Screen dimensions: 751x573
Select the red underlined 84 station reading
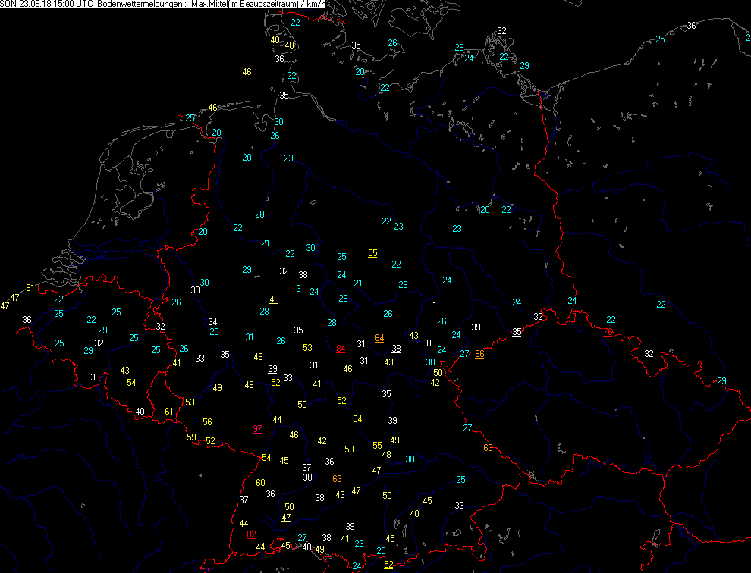(341, 349)
